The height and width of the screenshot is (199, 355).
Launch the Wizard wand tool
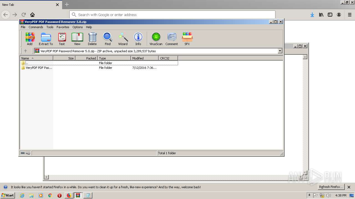[123, 39]
